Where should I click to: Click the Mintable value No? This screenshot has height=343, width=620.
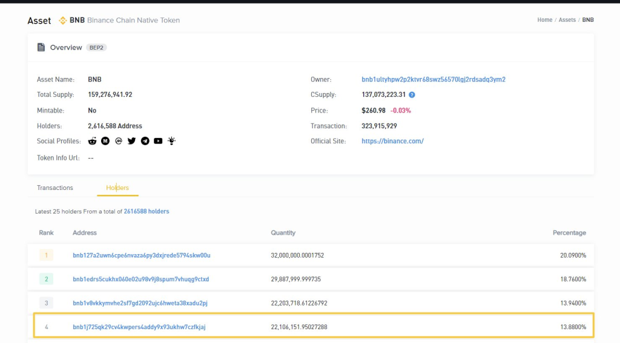[92, 111]
